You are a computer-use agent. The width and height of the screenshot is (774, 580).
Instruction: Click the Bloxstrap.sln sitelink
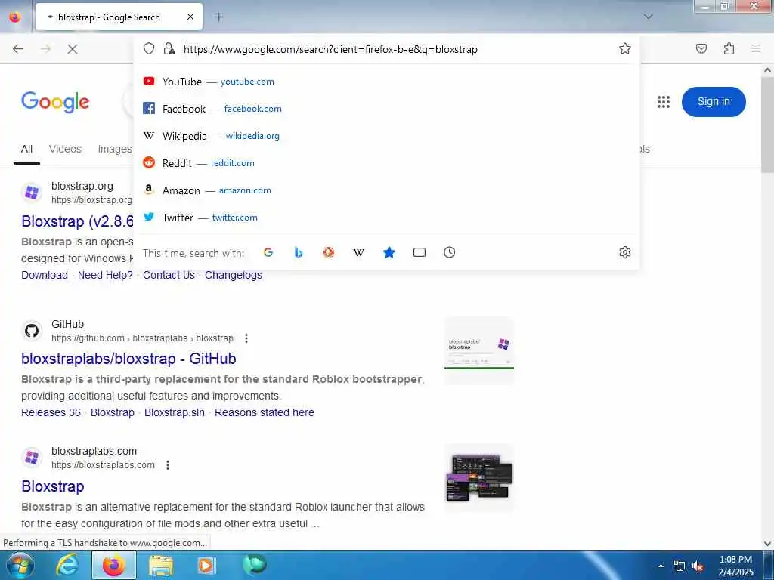point(175,412)
